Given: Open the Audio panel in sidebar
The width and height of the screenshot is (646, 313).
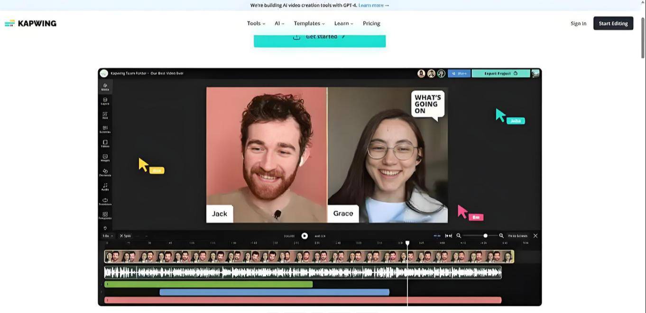Looking at the screenshot, I should click(105, 187).
